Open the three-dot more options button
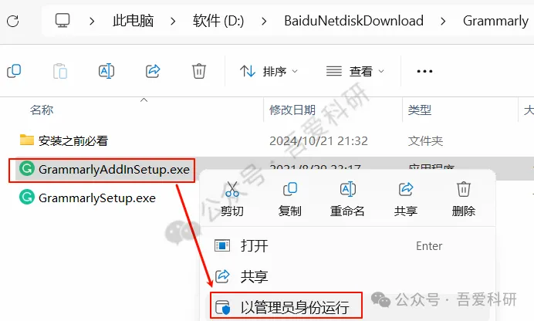This screenshot has height=321, width=534. click(x=424, y=71)
